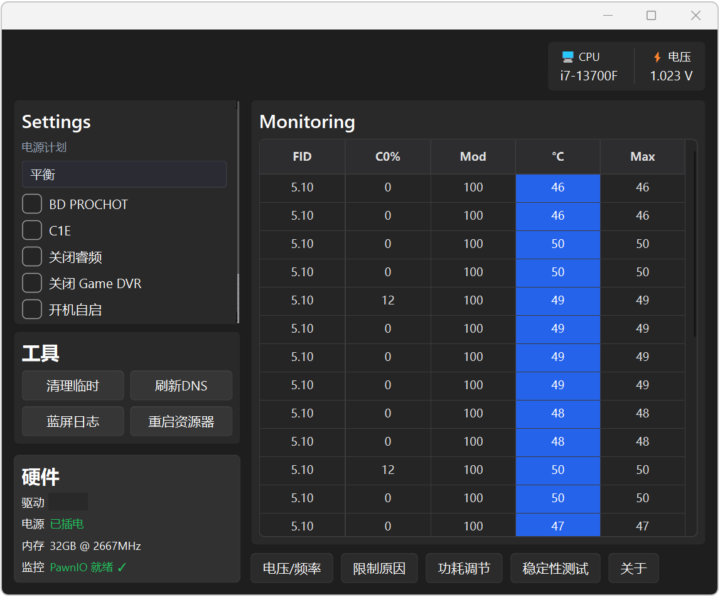Click the Settings heading

(x=56, y=122)
